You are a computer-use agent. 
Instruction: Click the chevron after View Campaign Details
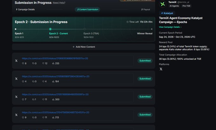click(181, 27)
